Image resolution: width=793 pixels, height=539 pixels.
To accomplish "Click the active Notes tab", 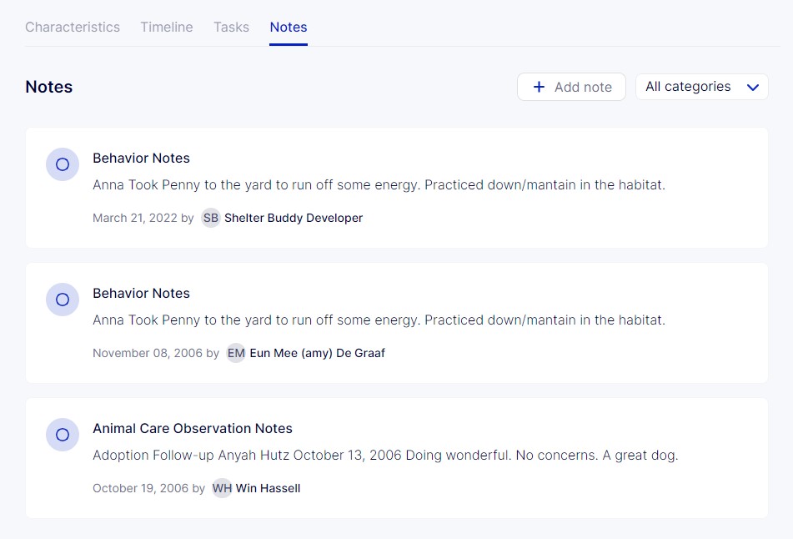I will pos(288,27).
